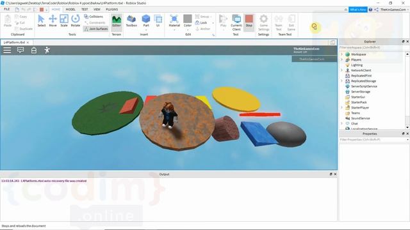
Task: Open the Material dropdown arrow
Action: pos(174,30)
